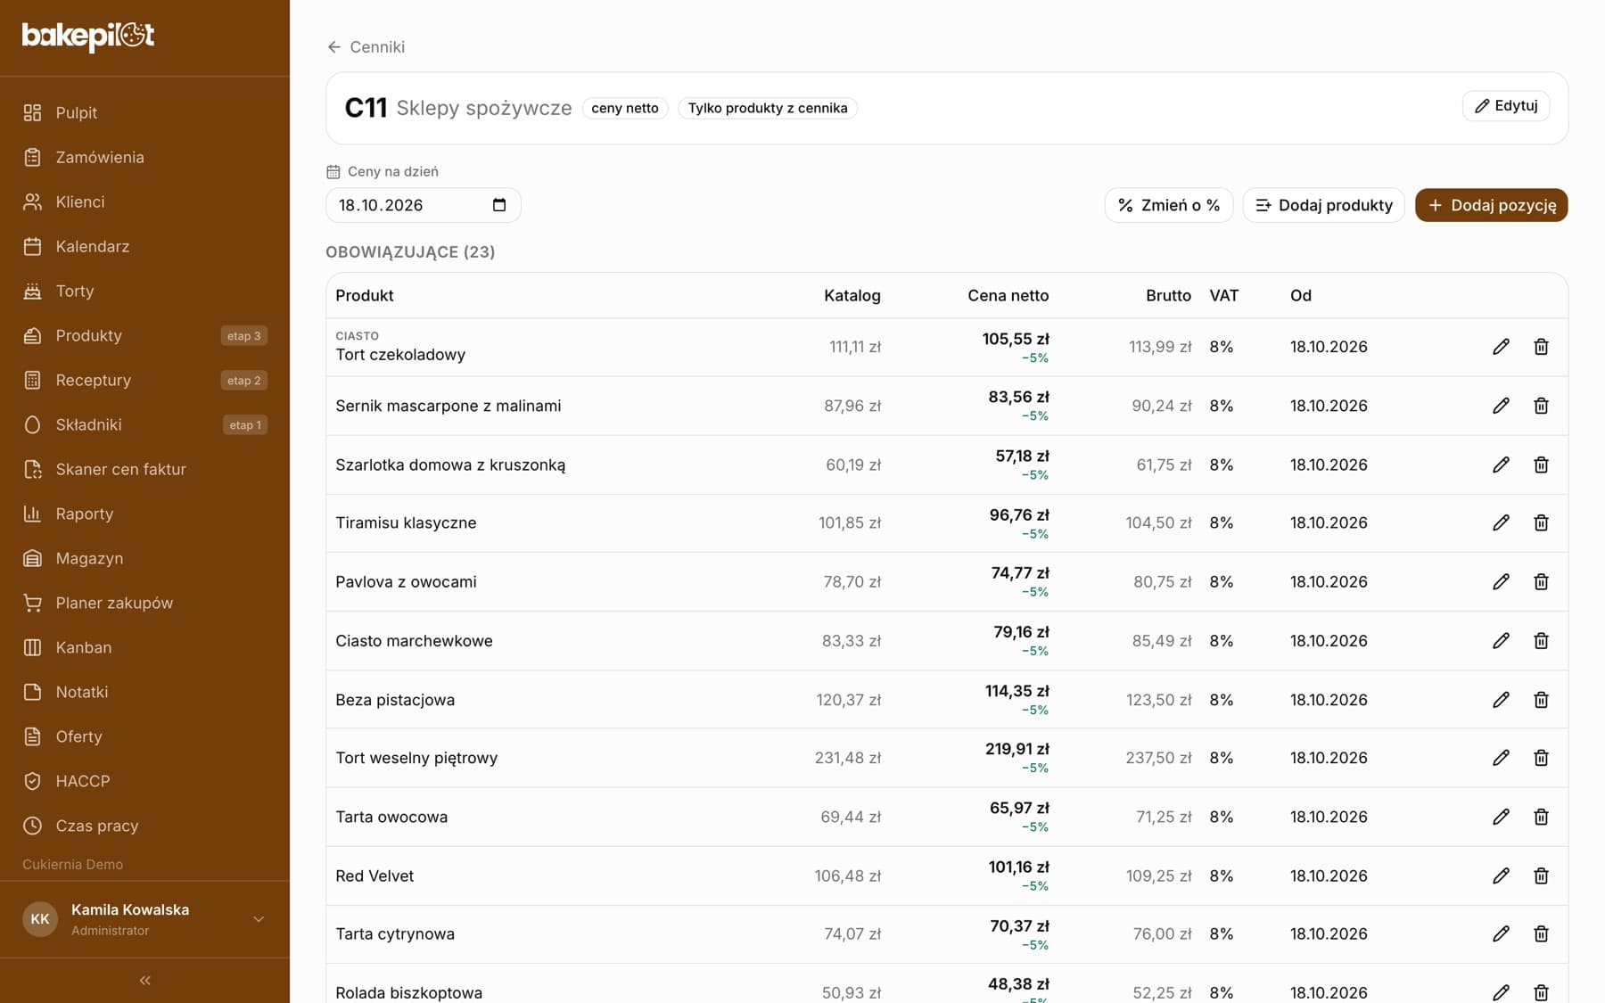
Task: Edit the Ciasto marchewkowe price
Action: point(1501,640)
